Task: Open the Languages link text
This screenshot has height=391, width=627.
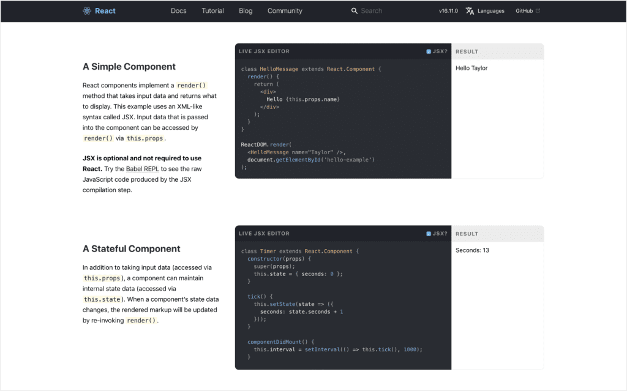Action: [491, 11]
